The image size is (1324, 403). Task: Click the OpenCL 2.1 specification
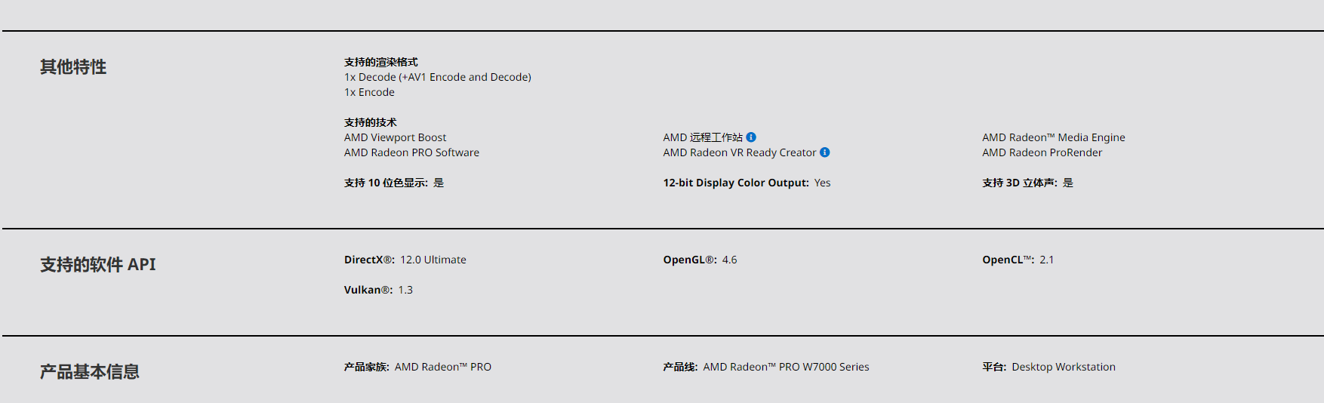tap(1046, 260)
